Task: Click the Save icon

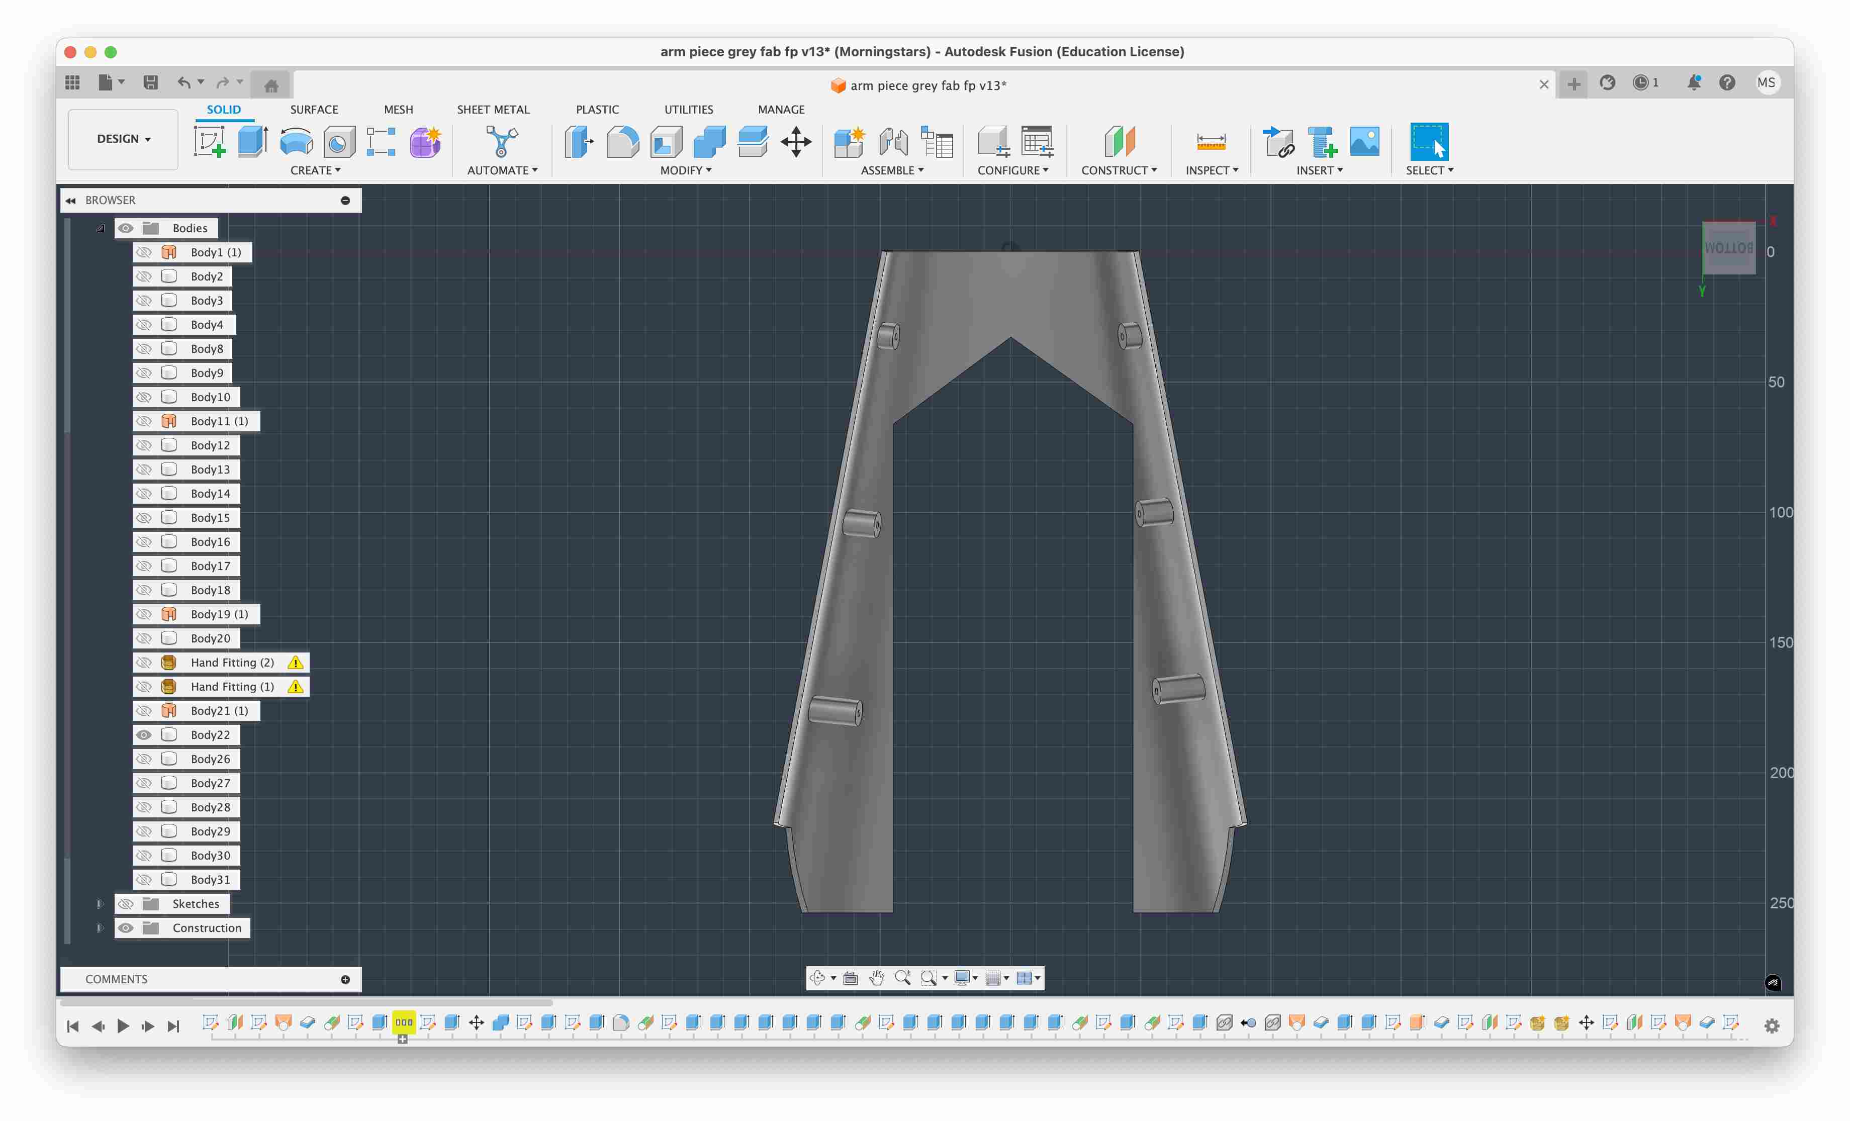Action: coord(151,82)
